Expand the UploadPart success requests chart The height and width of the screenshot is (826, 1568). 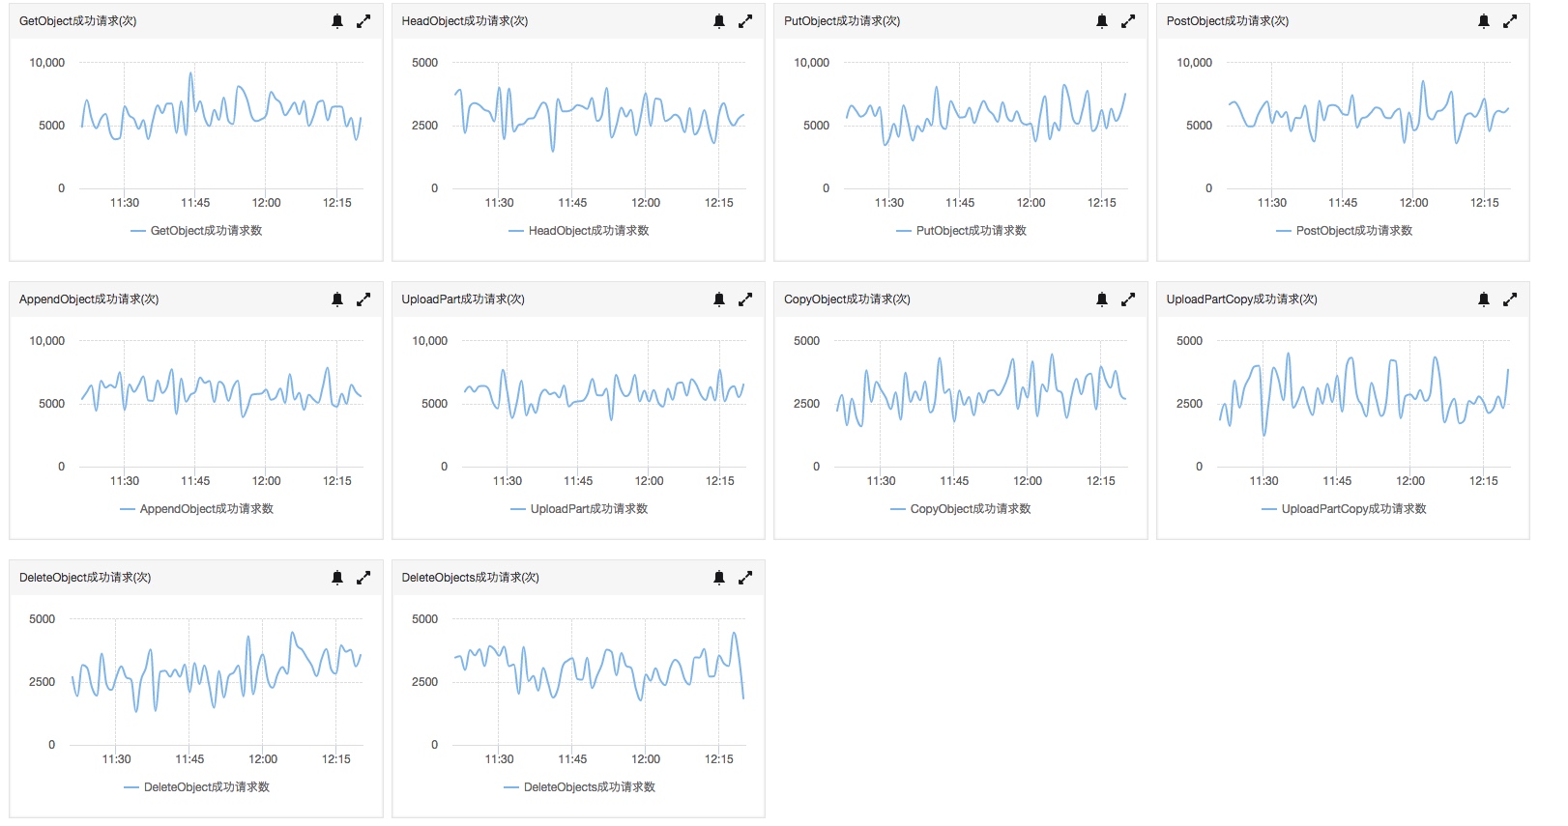coord(745,299)
